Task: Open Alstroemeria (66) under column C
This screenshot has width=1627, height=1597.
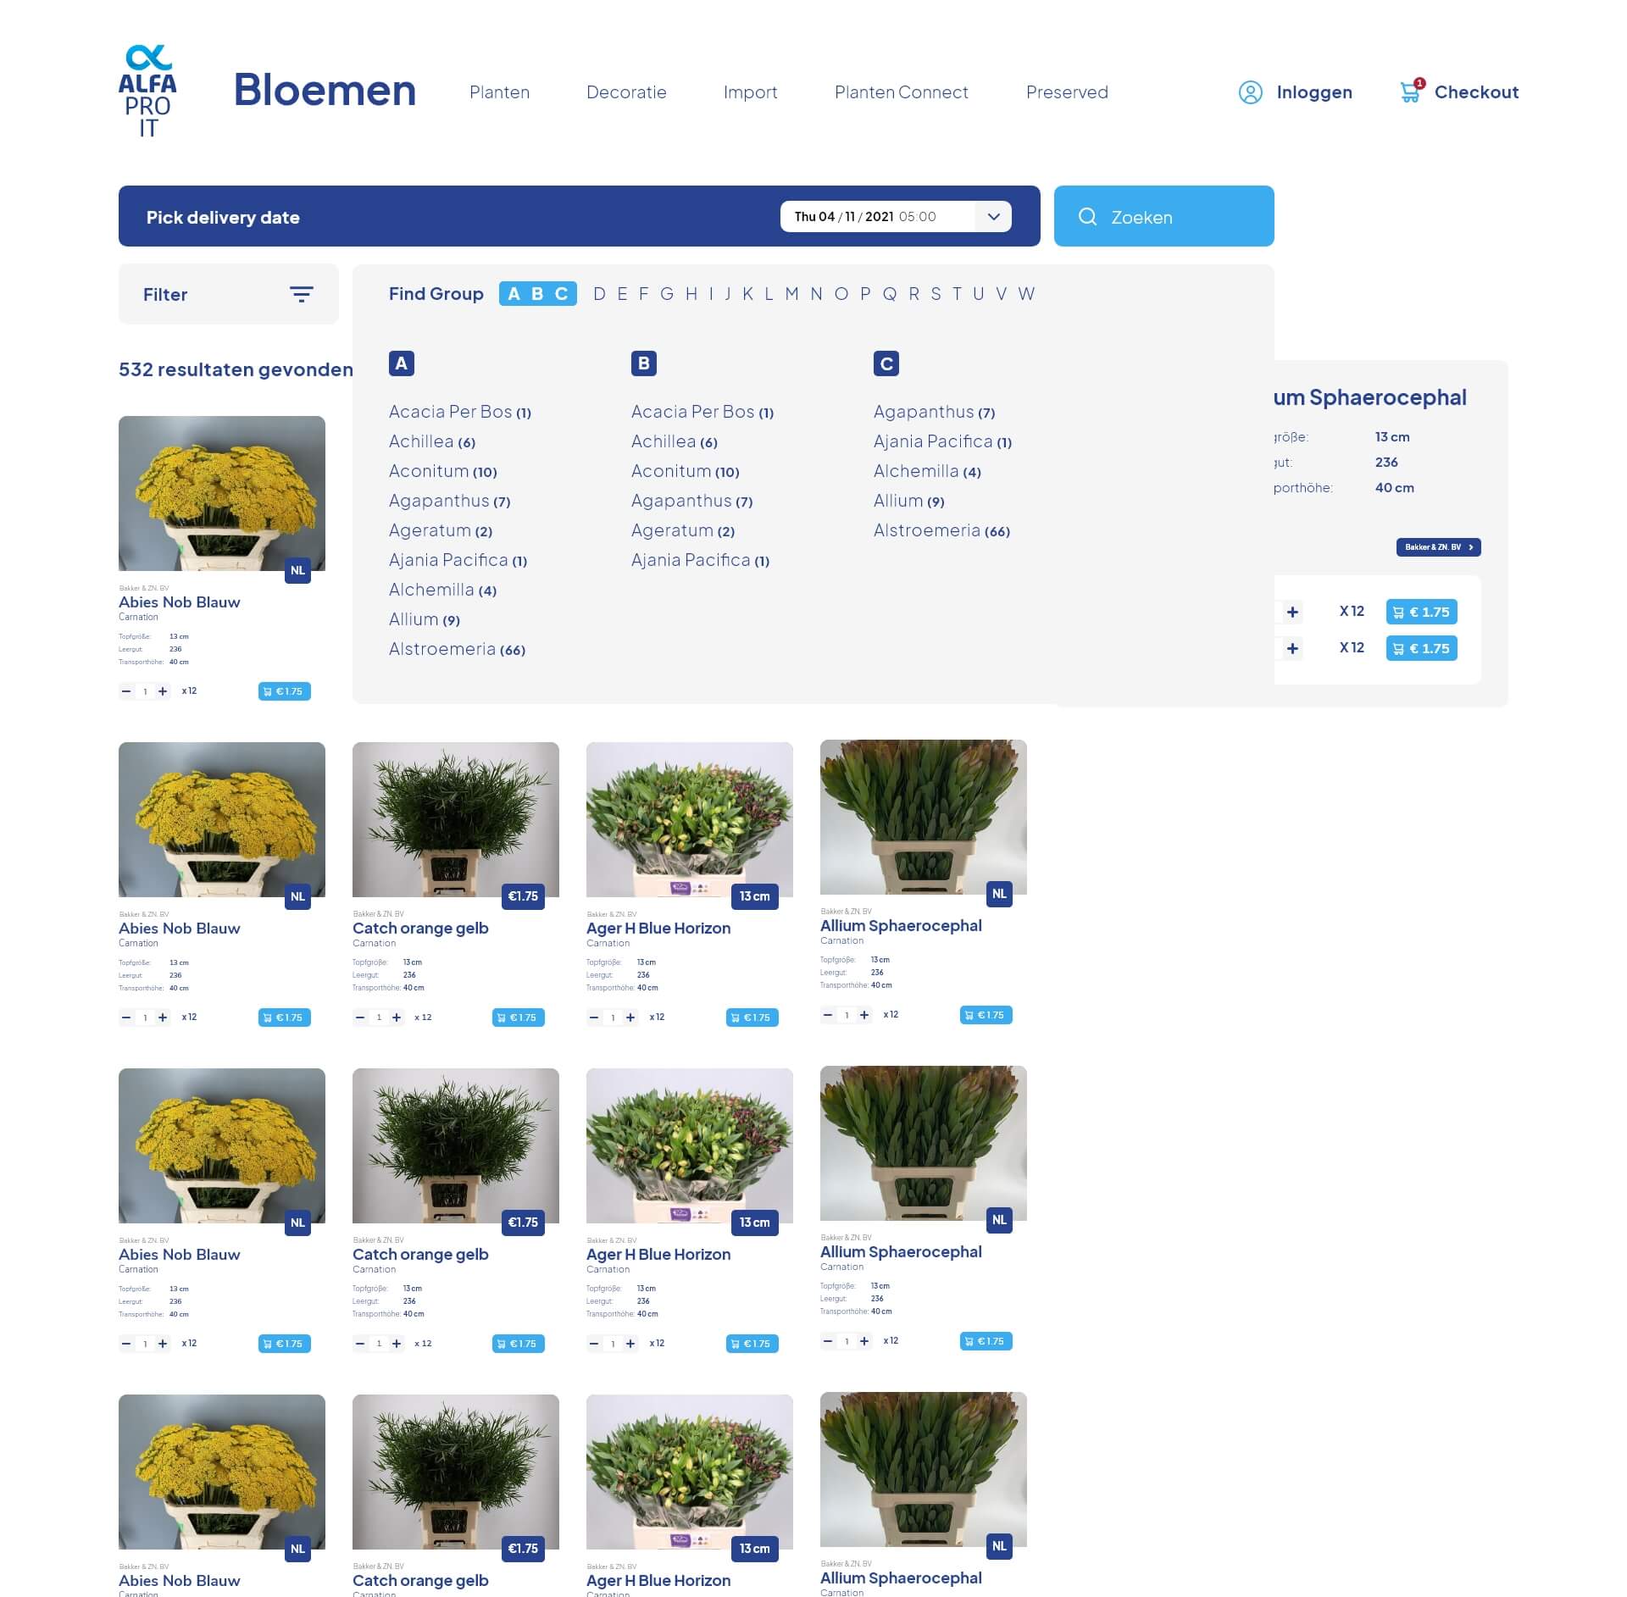Action: point(942,530)
